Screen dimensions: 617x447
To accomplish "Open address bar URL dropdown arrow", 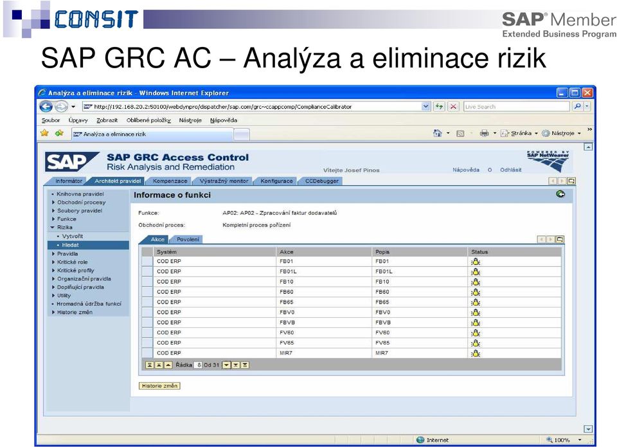I will [425, 106].
